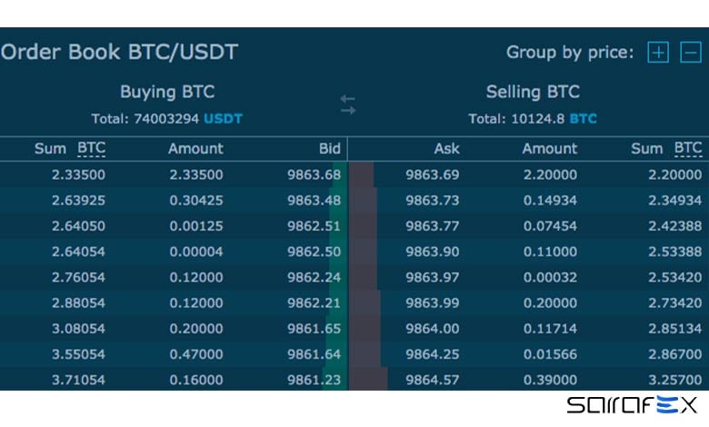Click the top ask price 9863.69
Image resolution: width=709 pixels, height=427 pixels.
point(433,174)
